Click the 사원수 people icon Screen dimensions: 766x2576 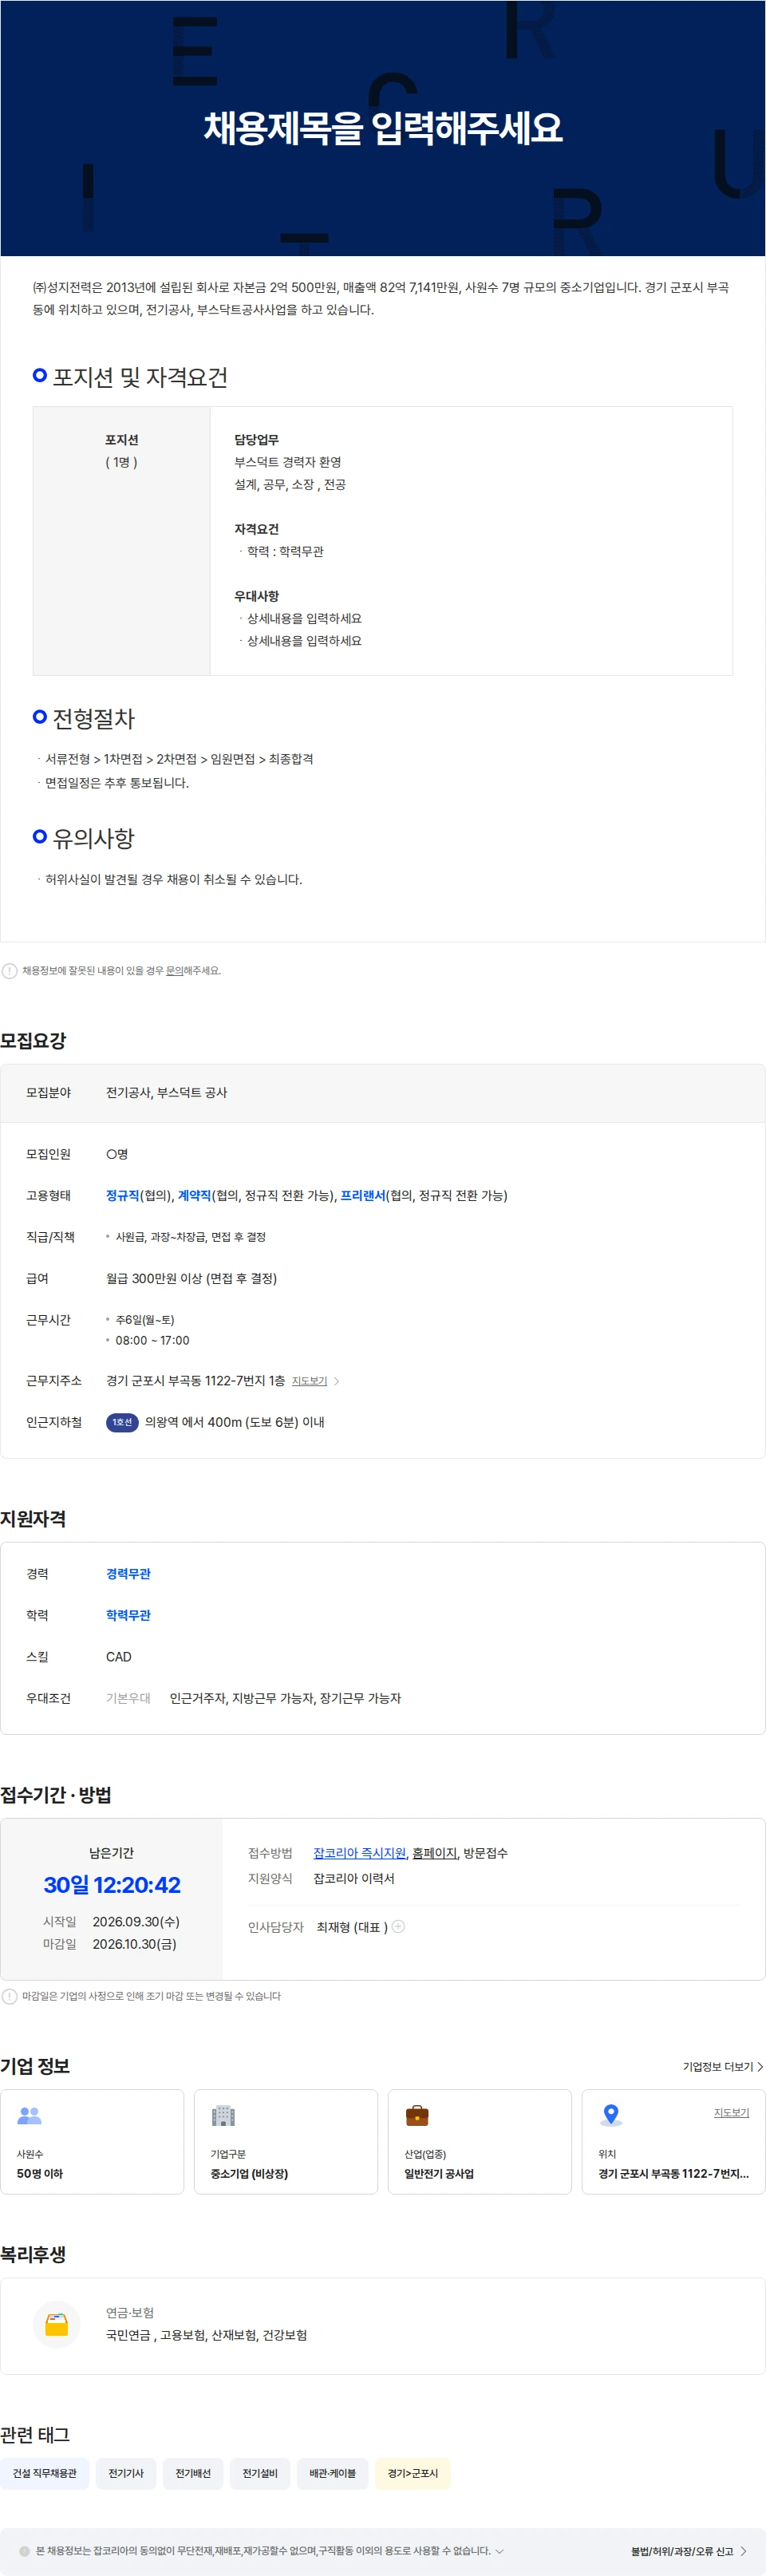click(x=29, y=2115)
